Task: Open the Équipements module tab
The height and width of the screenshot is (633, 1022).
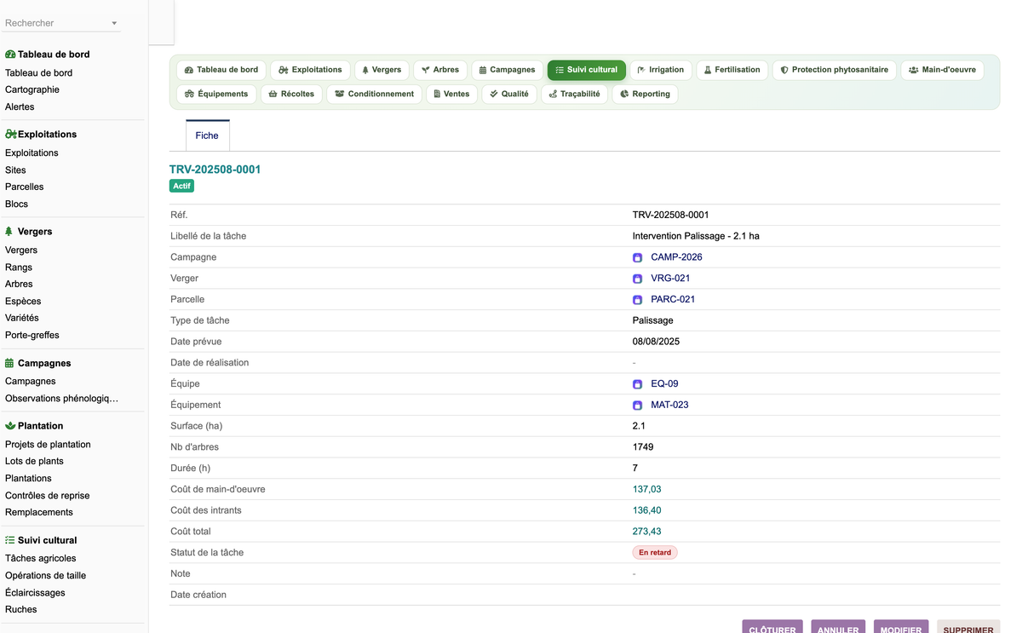Action: click(216, 94)
